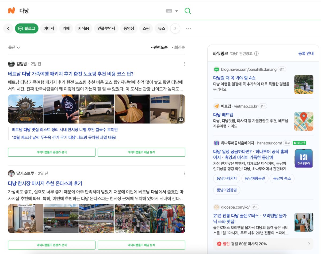Image resolution: width=321 pixels, height=254 pixels.
Task: Open the on-screen keyboard icon
Action: tap(169, 11)
